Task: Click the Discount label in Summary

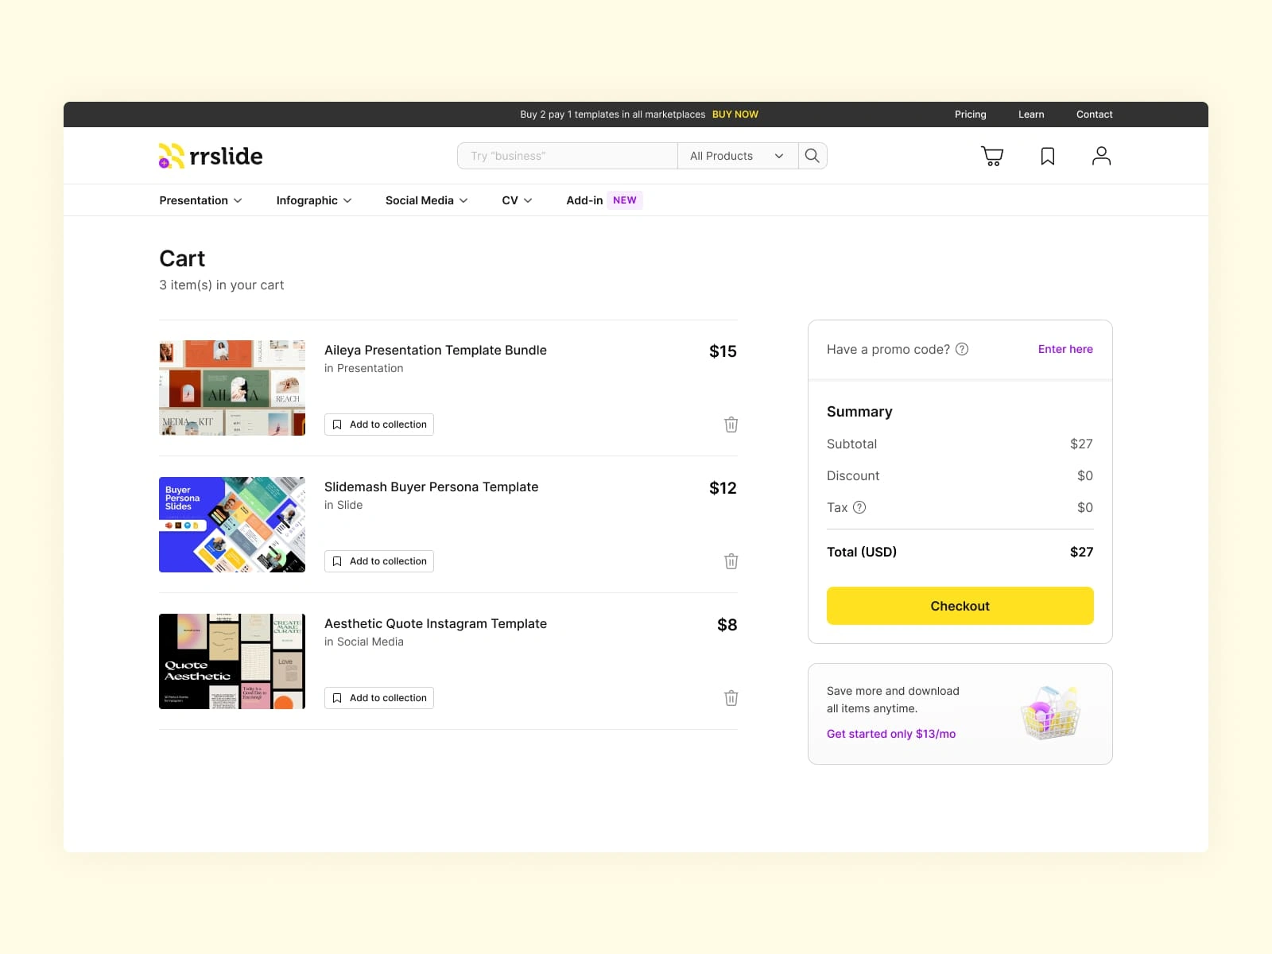Action: pyautogui.click(x=853, y=475)
